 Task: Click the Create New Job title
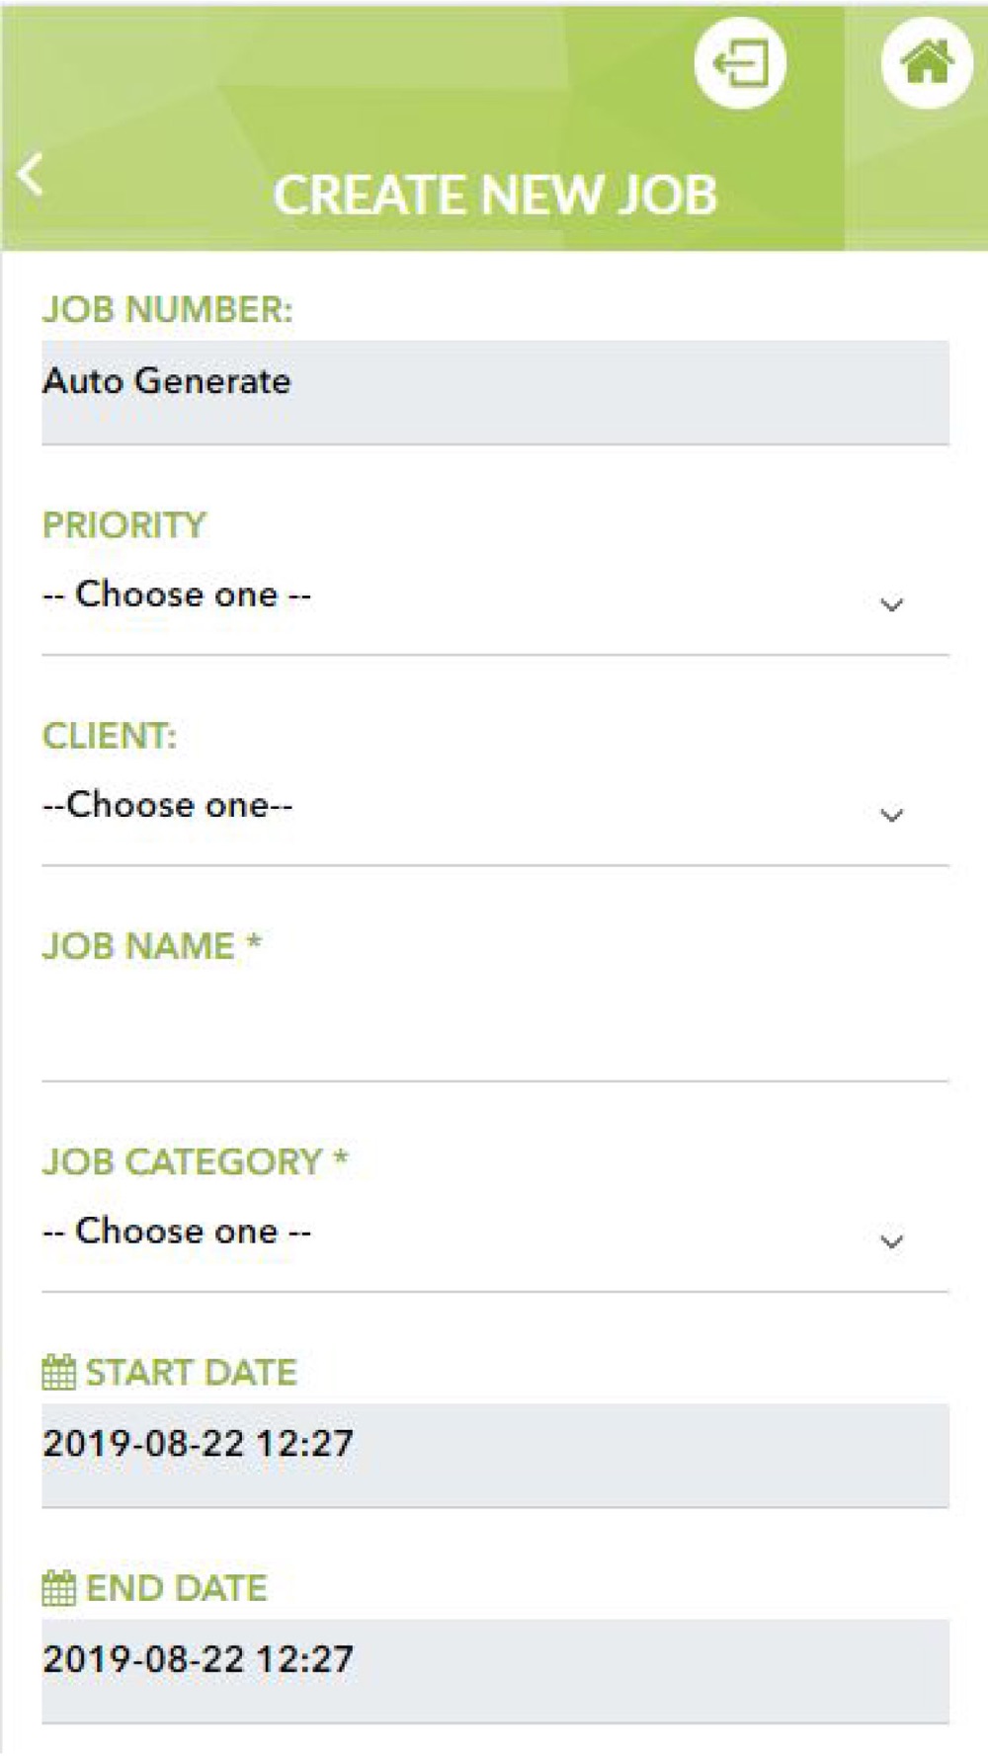coord(495,195)
